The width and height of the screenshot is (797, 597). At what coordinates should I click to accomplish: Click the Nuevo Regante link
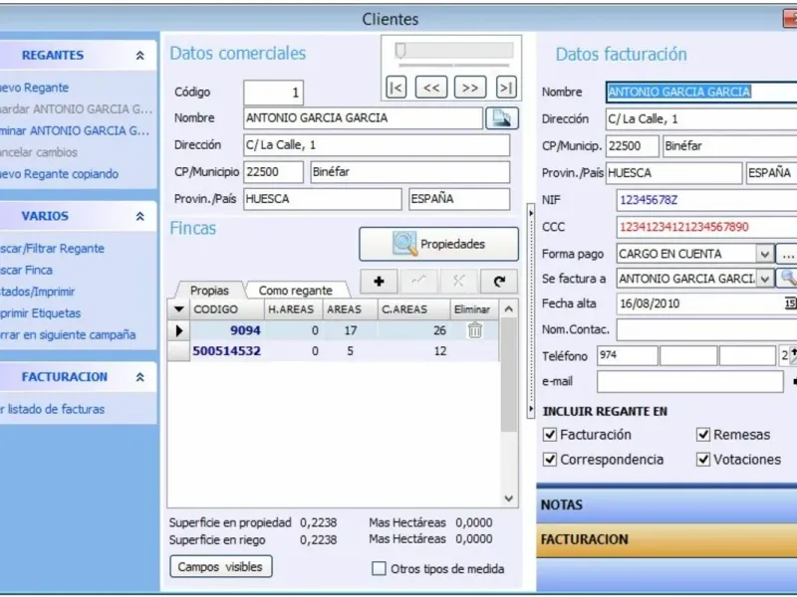pos(34,88)
